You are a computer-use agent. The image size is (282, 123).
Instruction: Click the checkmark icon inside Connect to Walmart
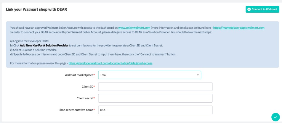tap(249, 9)
